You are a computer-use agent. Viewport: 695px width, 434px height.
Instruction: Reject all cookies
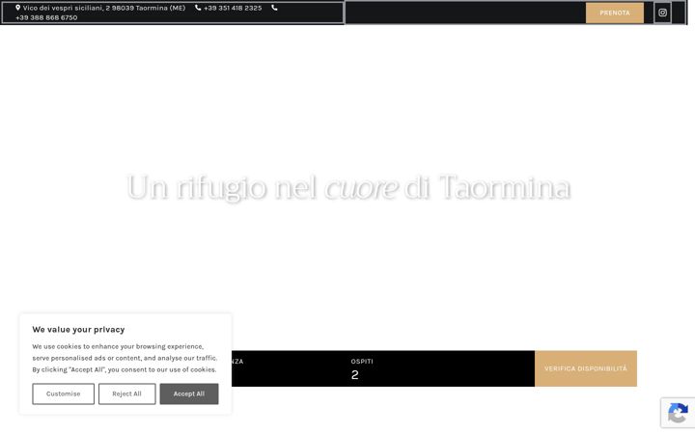[x=126, y=393]
